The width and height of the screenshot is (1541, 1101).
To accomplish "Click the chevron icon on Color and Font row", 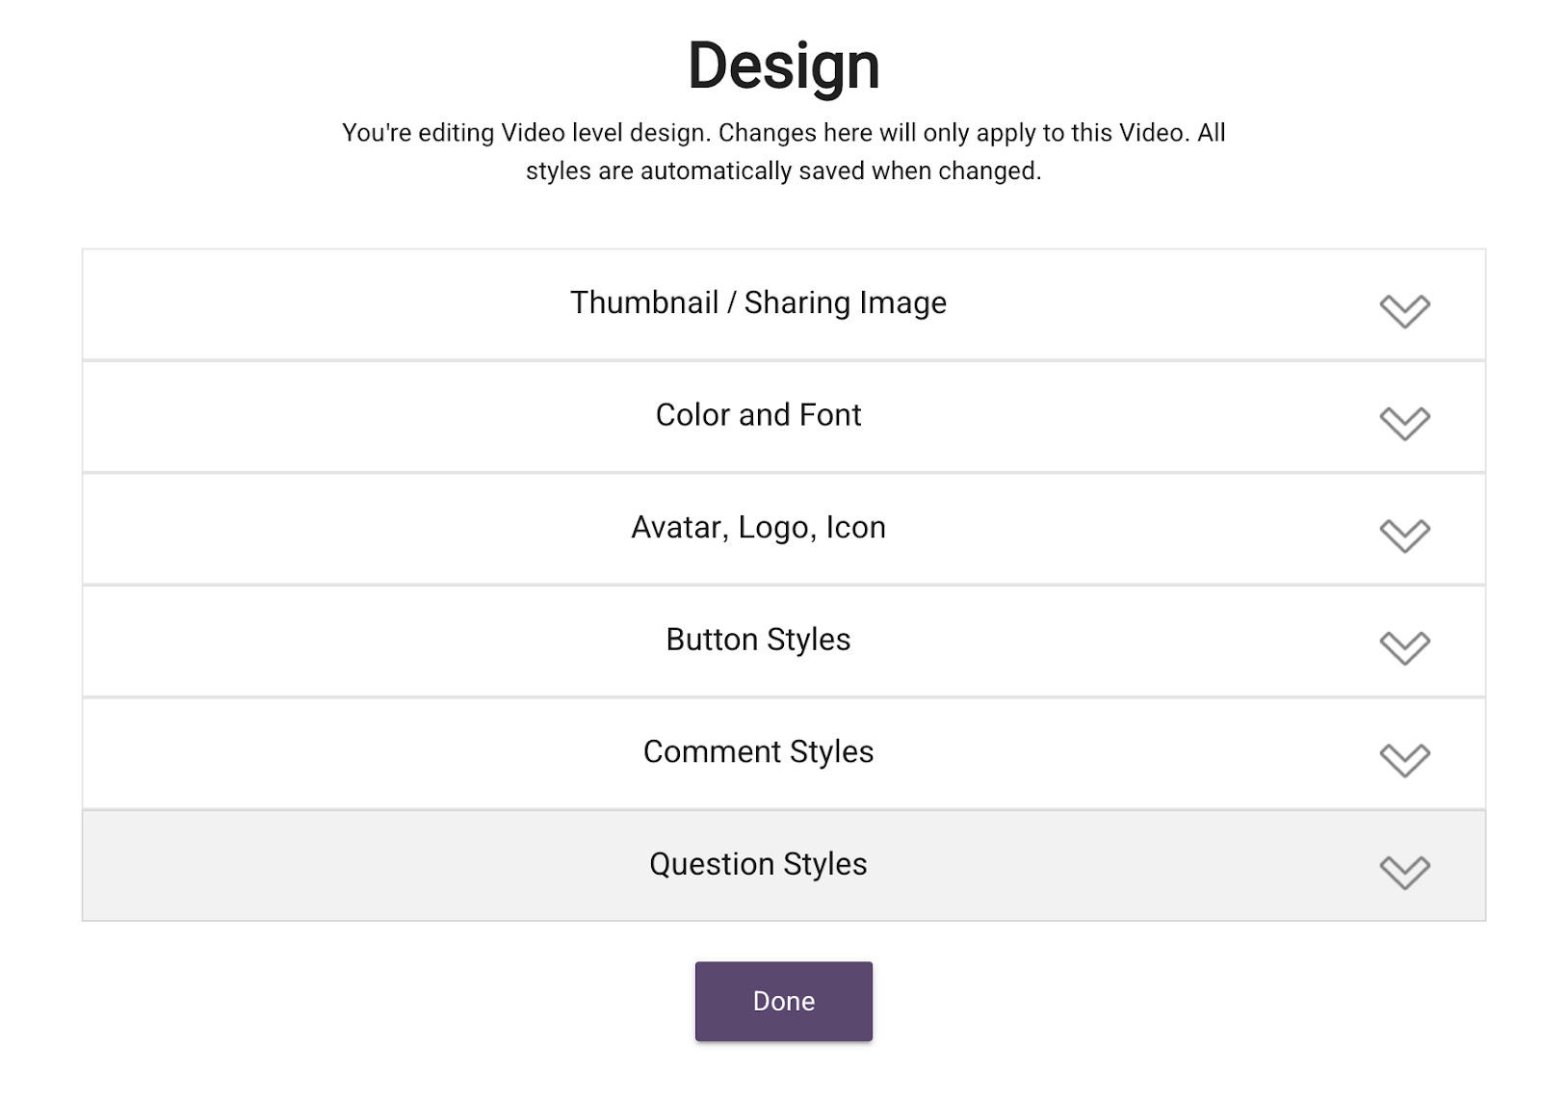I will pos(1404,423).
